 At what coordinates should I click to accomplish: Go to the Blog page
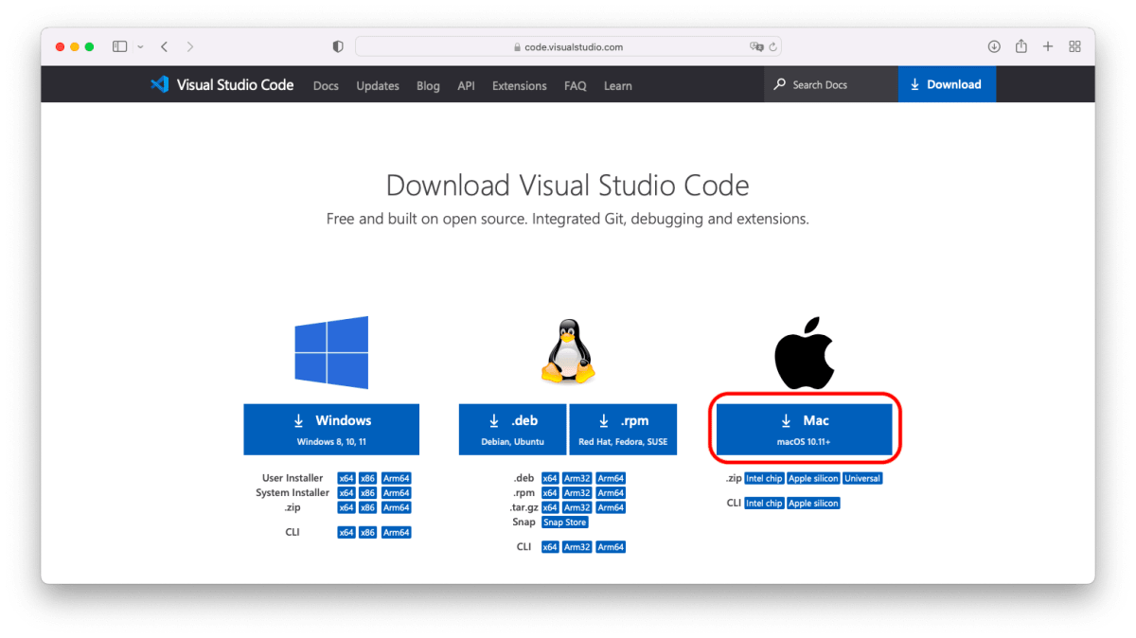(x=428, y=85)
